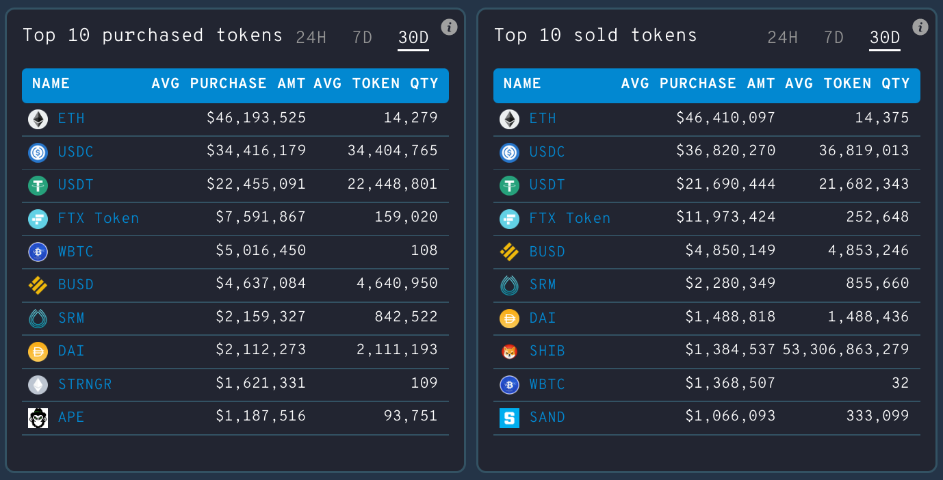
Task: Open SRM link in purchased tokens
Action: point(72,318)
